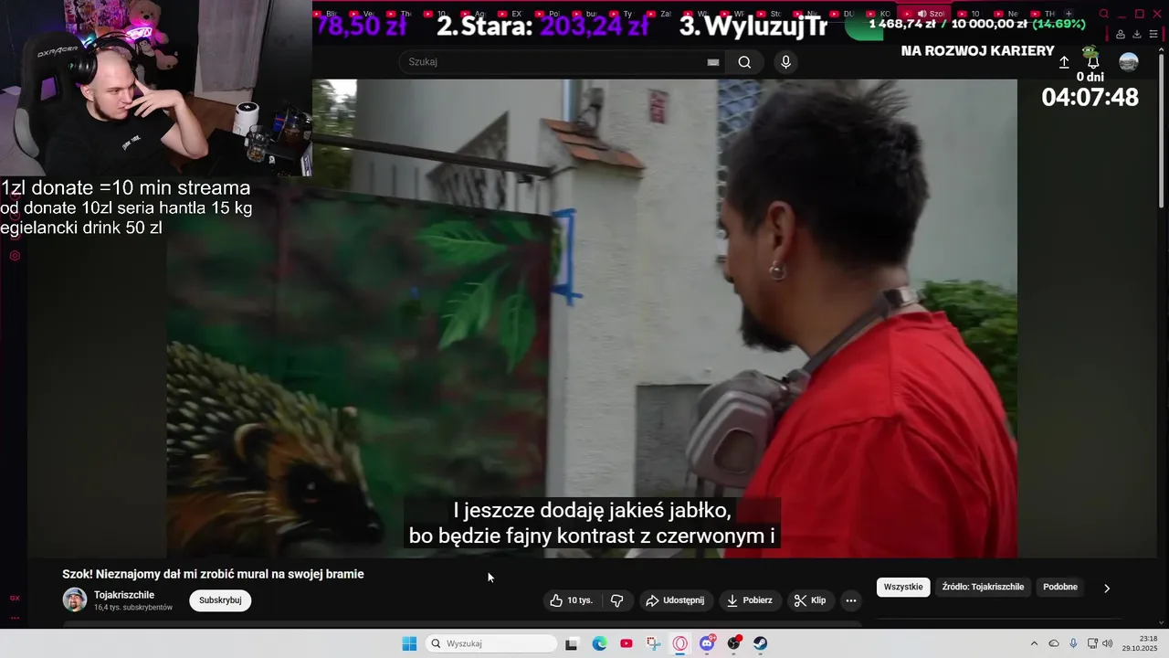Screen dimensions: 1169x658
Task: Dislike the video with the thumbs-down icon
Action: [616, 600]
